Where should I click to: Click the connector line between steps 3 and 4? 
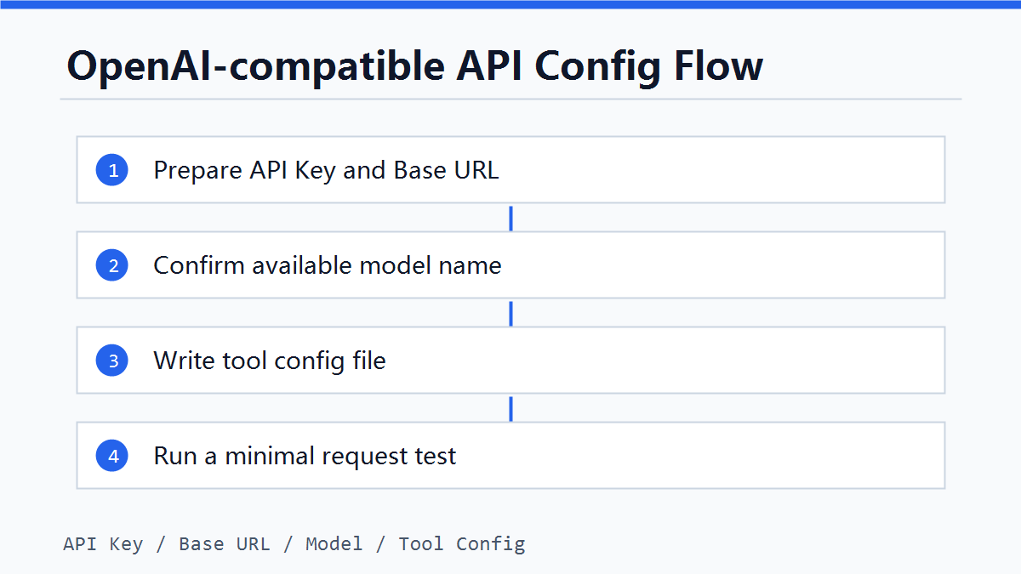(510, 408)
